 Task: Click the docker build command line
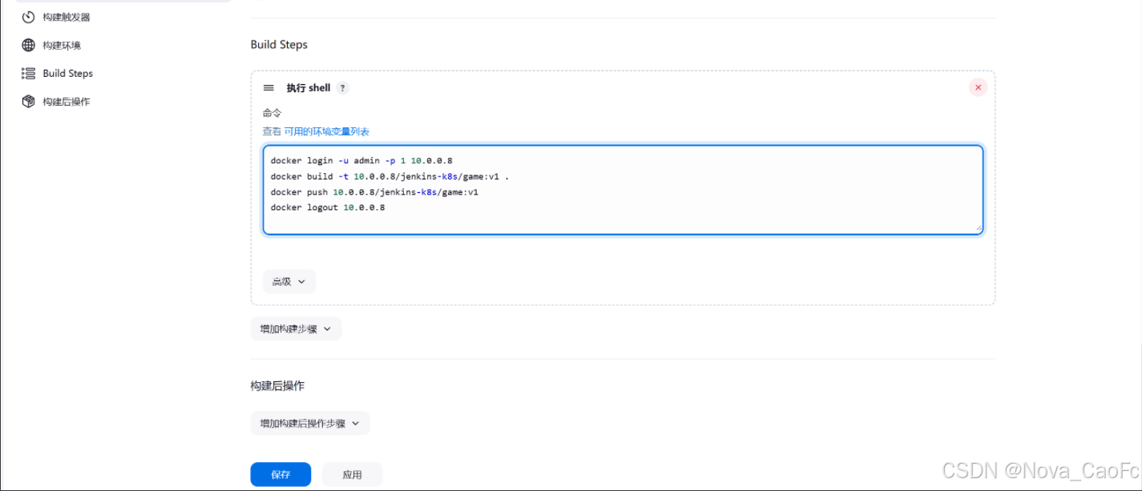[389, 176]
